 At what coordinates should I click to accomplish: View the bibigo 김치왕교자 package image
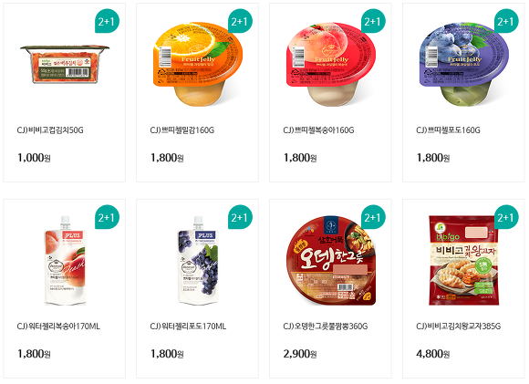click(463, 261)
